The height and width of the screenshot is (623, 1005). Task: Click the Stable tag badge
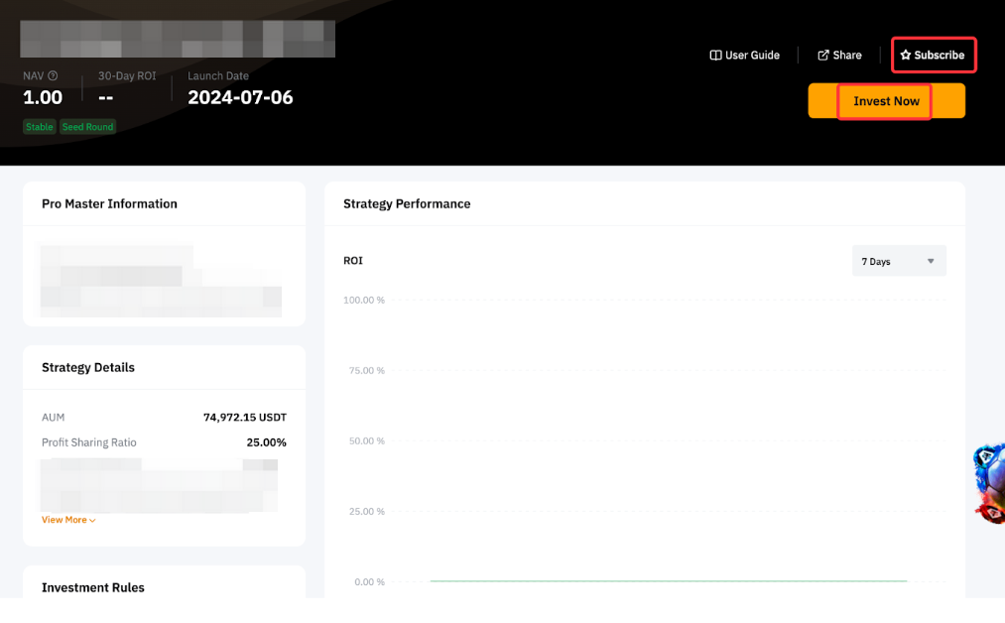coord(40,127)
